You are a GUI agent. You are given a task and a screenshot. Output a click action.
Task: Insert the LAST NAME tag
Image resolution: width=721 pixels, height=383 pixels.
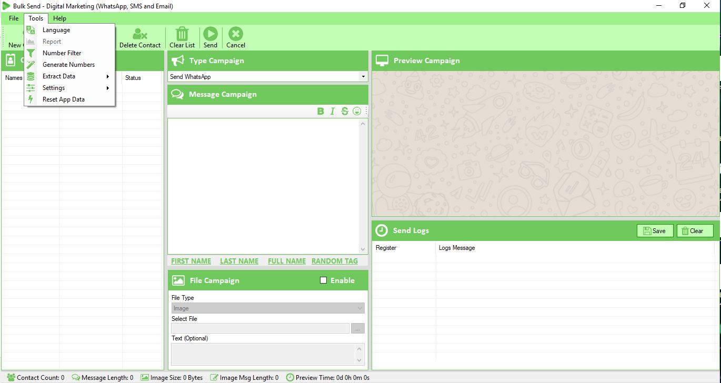239,261
